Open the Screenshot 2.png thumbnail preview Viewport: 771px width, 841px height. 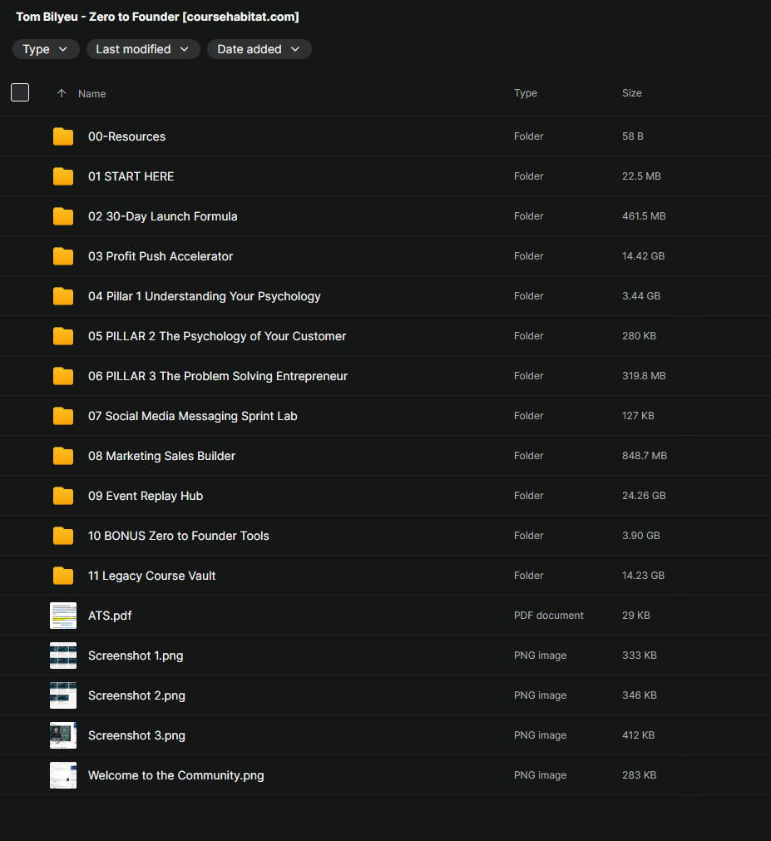click(x=63, y=695)
